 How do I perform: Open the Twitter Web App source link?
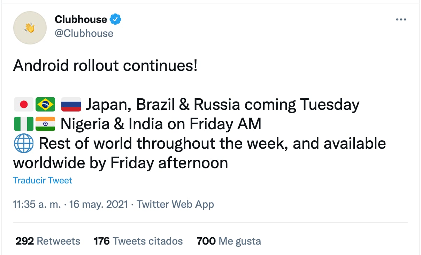[x=175, y=204]
